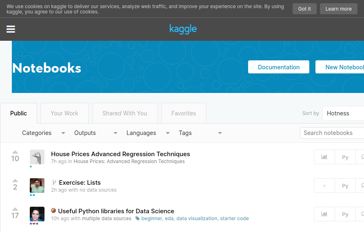Open the goose avatar author profile
The width and height of the screenshot is (364, 232).
pos(37,157)
